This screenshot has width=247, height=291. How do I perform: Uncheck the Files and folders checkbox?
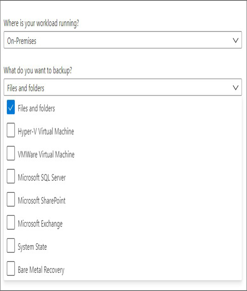(11, 107)
